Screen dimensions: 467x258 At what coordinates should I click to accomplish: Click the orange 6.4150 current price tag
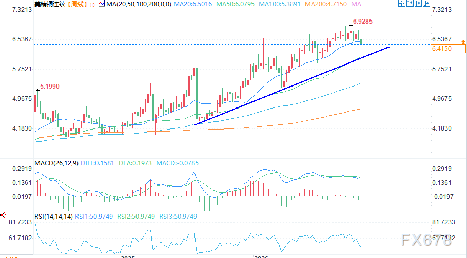coord(448,49)
